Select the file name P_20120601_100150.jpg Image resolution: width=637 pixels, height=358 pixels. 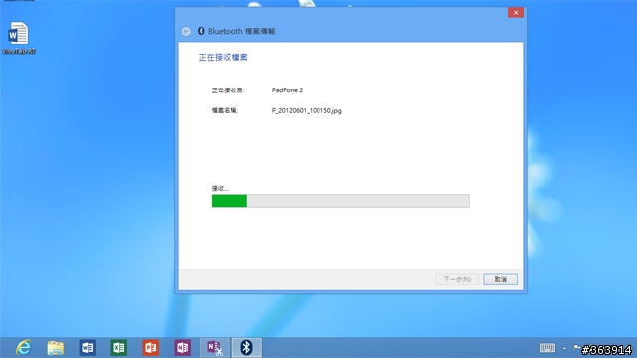(x=307, y=110)
